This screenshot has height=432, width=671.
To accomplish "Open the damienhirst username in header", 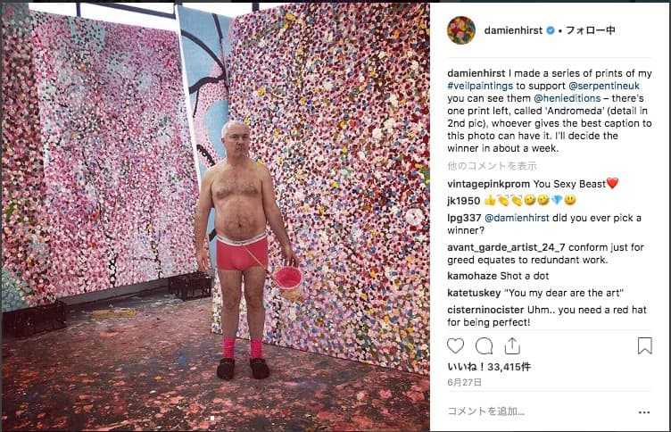I will pos(514,30).
